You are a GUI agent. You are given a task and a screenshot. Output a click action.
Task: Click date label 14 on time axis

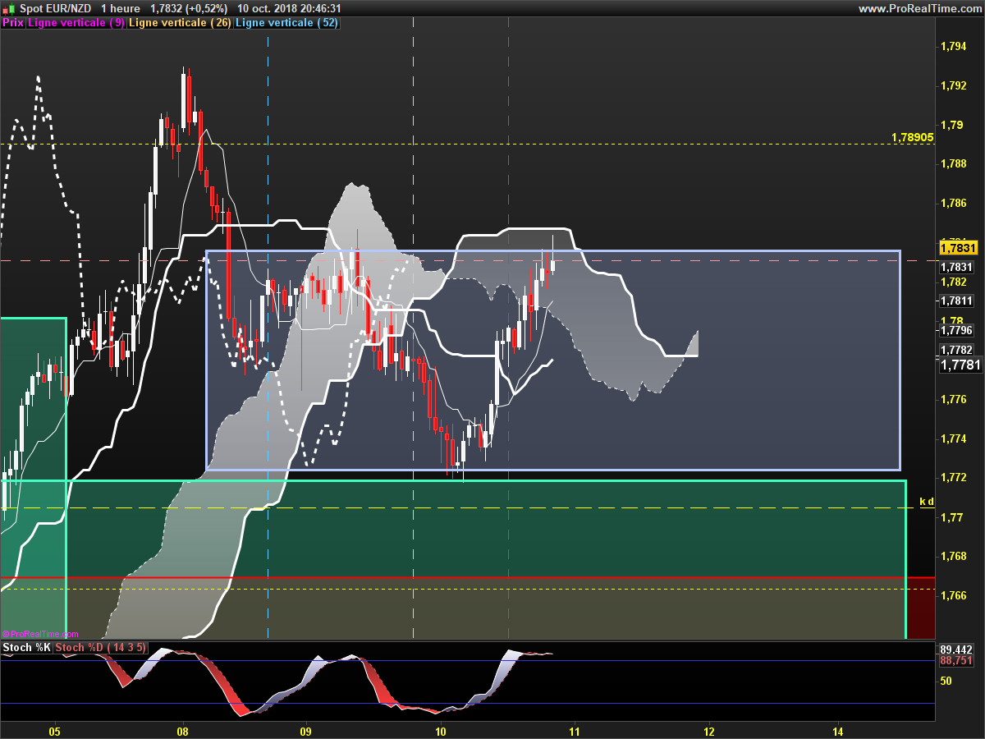[837, 731]
